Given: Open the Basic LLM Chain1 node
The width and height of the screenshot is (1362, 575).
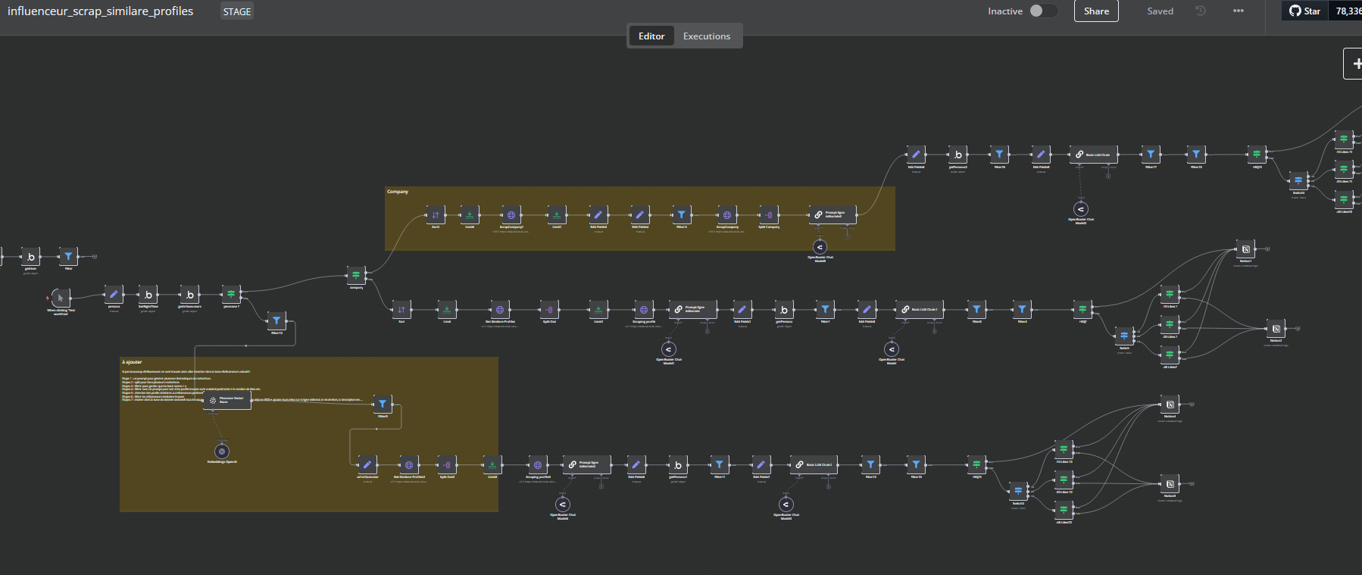Looking at the screenshot, I should click(x=920, y=309).
